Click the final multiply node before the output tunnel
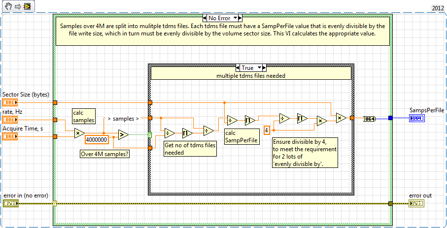This screenshot has height=228, width=447. pyautogui.click(x=341, y=118)
